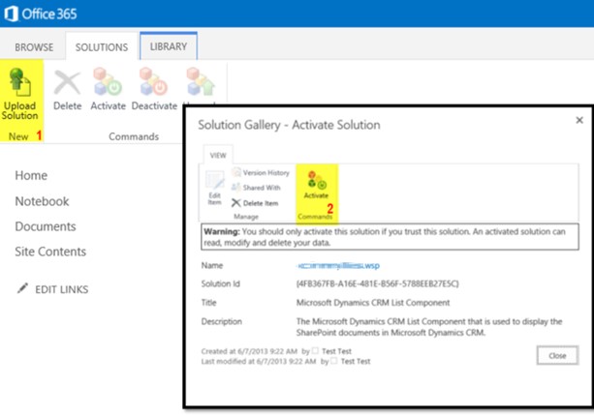Open Version History in dialog

pos(261,173)
